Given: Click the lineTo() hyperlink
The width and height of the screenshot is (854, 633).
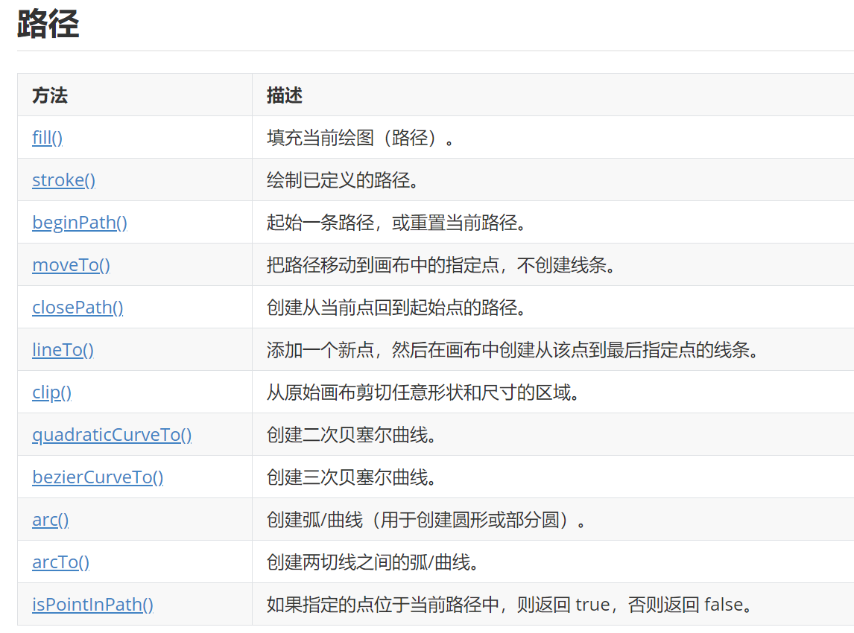Looking at the screenshot, I should (63, 349).
